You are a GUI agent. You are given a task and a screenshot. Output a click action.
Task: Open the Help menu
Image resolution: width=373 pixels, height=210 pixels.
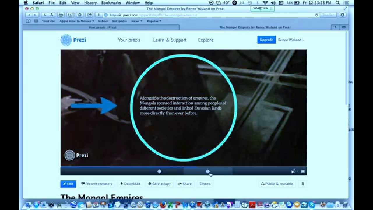tap(148, 3)
